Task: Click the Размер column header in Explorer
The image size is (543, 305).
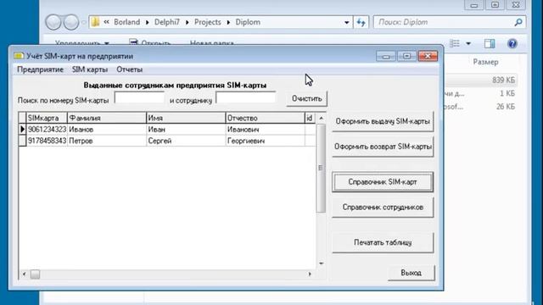Action: (x=485, y=62)
